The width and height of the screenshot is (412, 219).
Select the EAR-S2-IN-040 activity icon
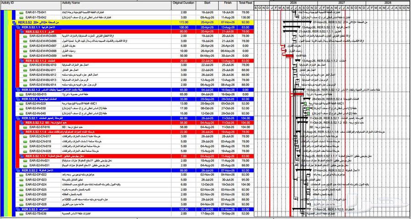click(21, 113)
